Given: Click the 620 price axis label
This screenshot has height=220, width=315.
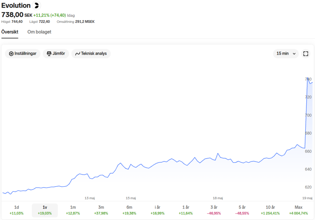Looking at the screenshot, I should 308,187.
